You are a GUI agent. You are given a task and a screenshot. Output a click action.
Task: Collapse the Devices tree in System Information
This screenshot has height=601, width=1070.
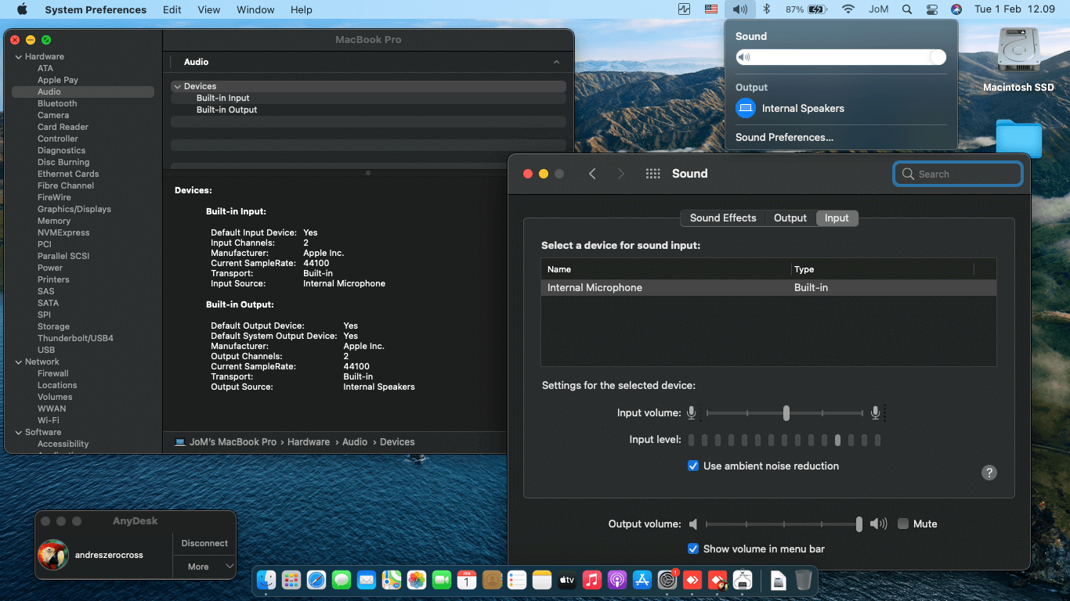[x=178, y=86]
